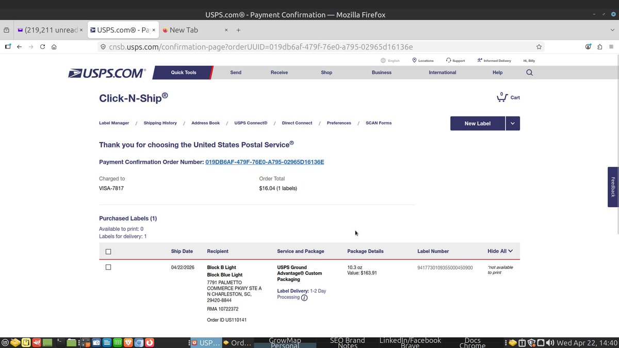Click the New Label button
The height and width of the screenshot is (348, 619).
pyautogui.click(x=478, y=123)
